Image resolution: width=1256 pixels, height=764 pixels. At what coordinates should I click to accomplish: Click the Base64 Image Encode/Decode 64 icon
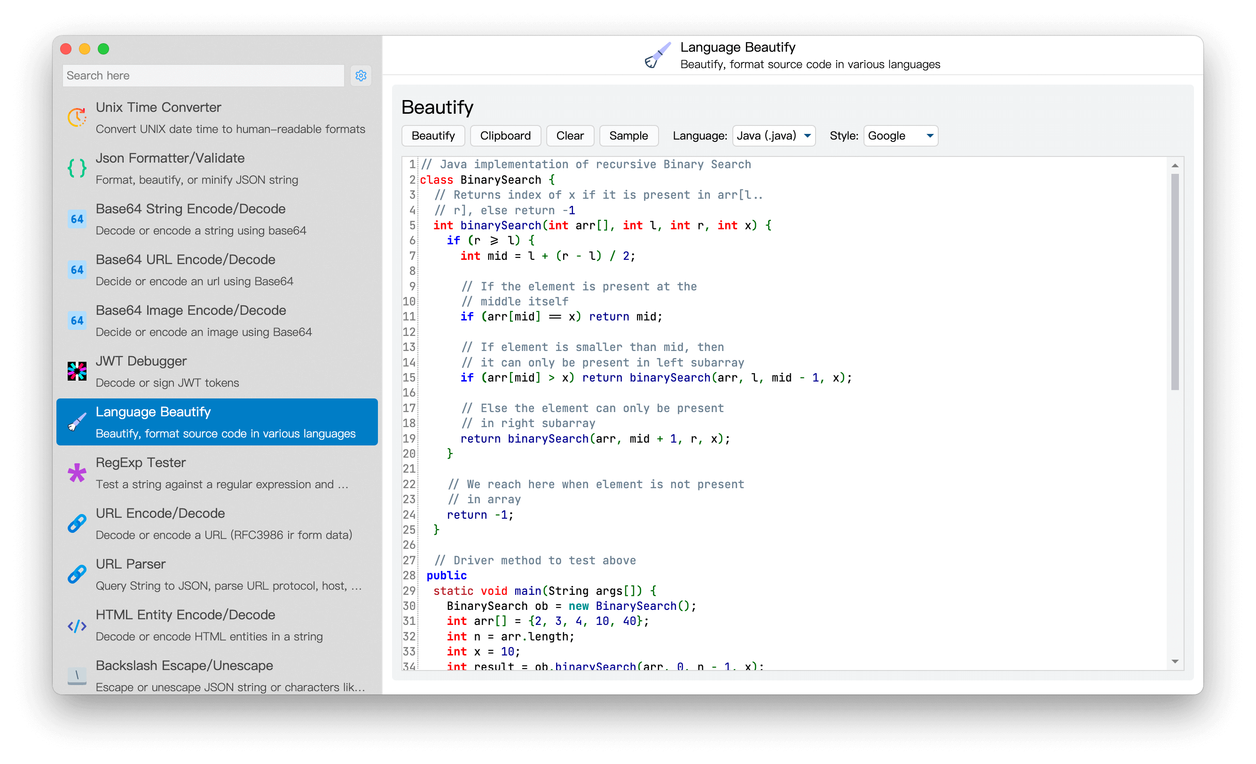click(x=77, y=320)
